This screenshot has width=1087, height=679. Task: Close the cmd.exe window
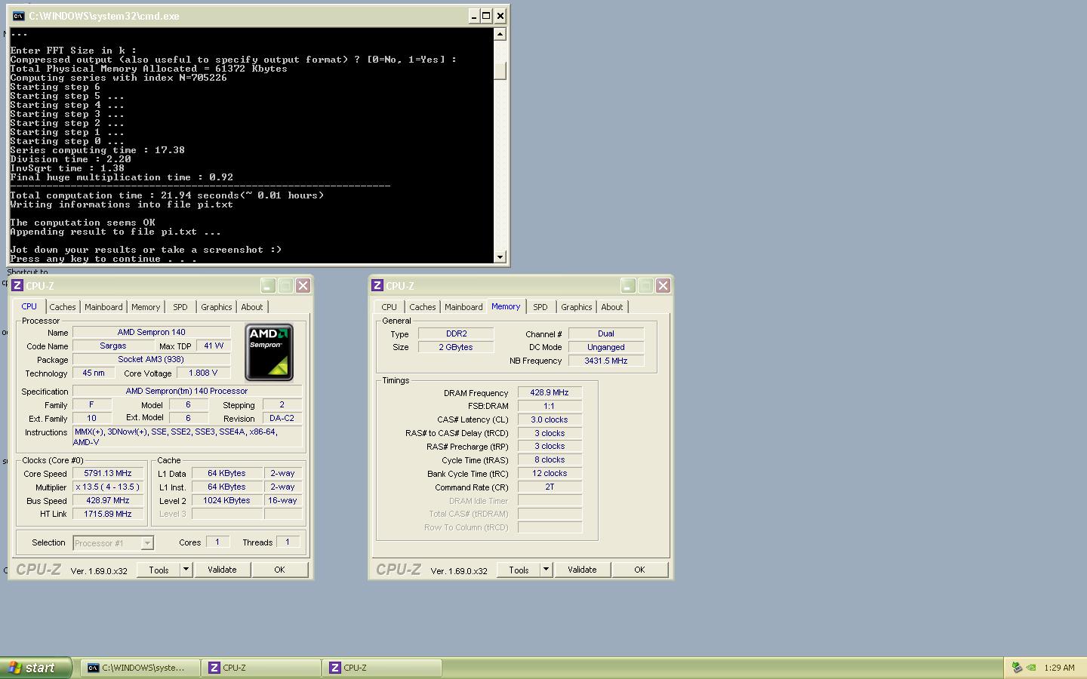click(500, 16)
